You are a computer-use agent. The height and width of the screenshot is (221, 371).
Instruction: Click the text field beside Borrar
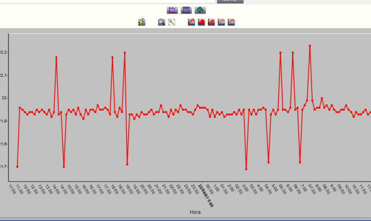[106, 1]
